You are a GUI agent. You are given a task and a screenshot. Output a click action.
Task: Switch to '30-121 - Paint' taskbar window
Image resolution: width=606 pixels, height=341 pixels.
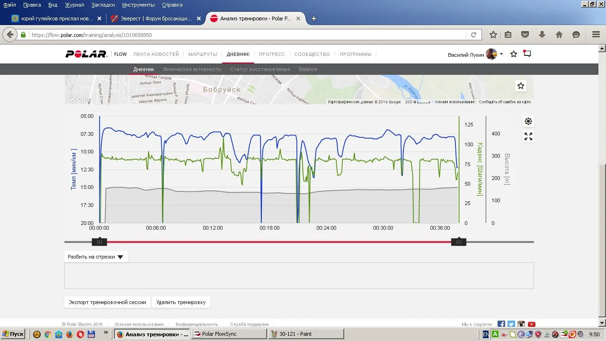point(306,334)
